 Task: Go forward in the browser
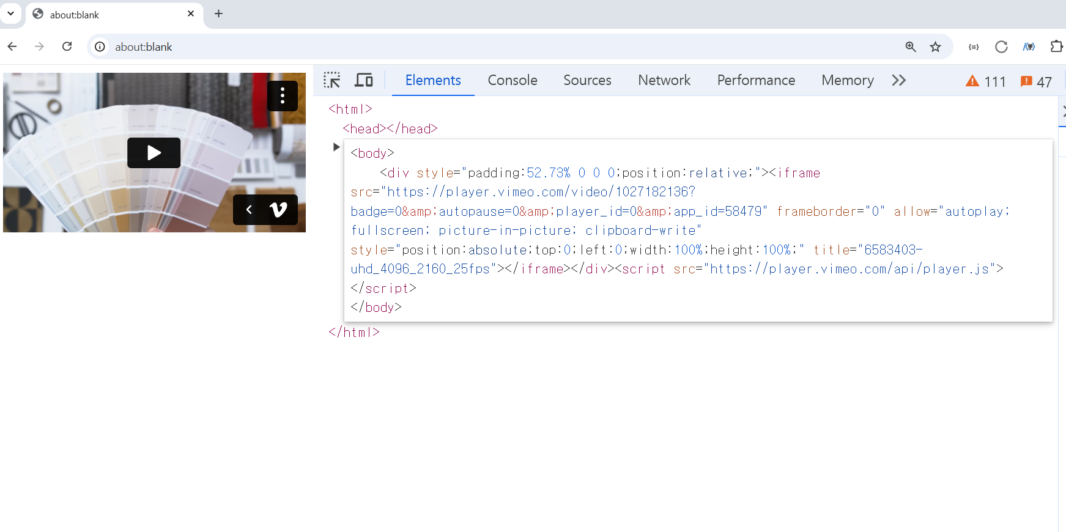pyautogui.click(x=39, y=46)
